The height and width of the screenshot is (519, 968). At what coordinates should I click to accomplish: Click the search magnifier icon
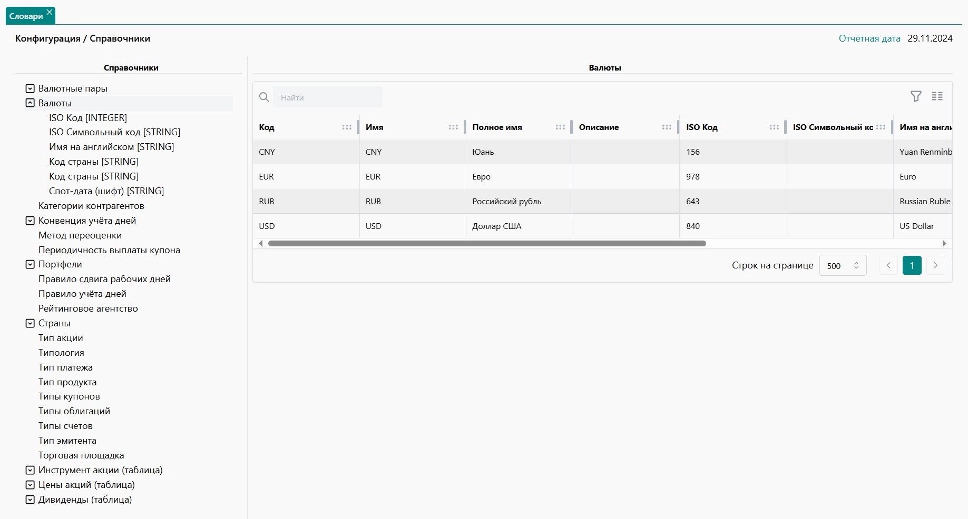(x=264, y=97)
